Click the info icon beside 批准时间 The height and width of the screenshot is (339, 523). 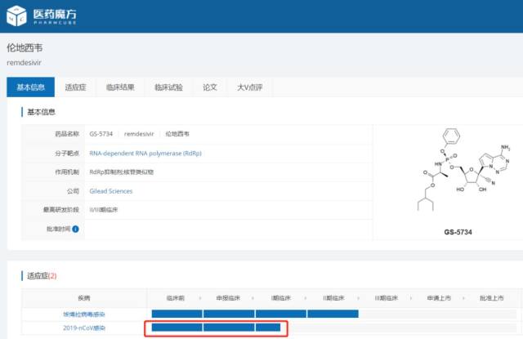point(75,229)
